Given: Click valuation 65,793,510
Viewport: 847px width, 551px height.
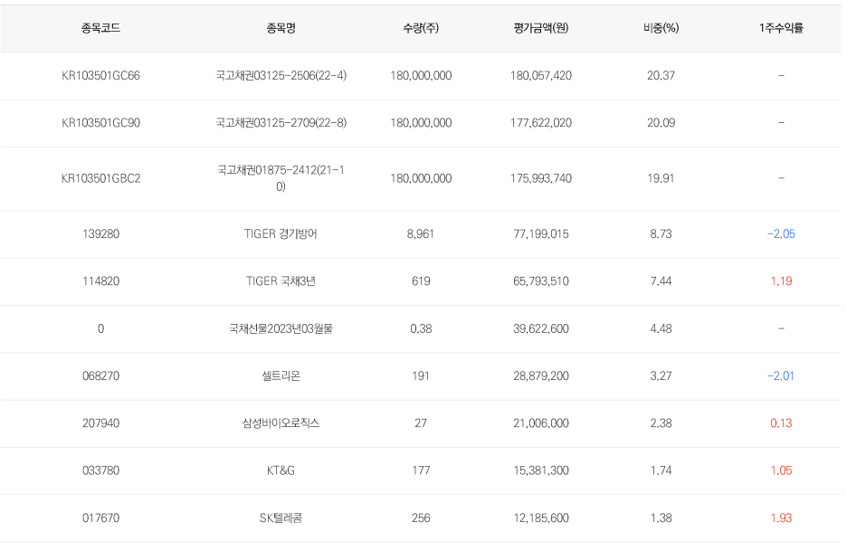Looking at the screenshot, I should (x=541, y=281).
